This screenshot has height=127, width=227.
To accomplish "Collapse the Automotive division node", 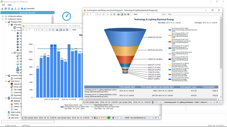I will (6, 76).
